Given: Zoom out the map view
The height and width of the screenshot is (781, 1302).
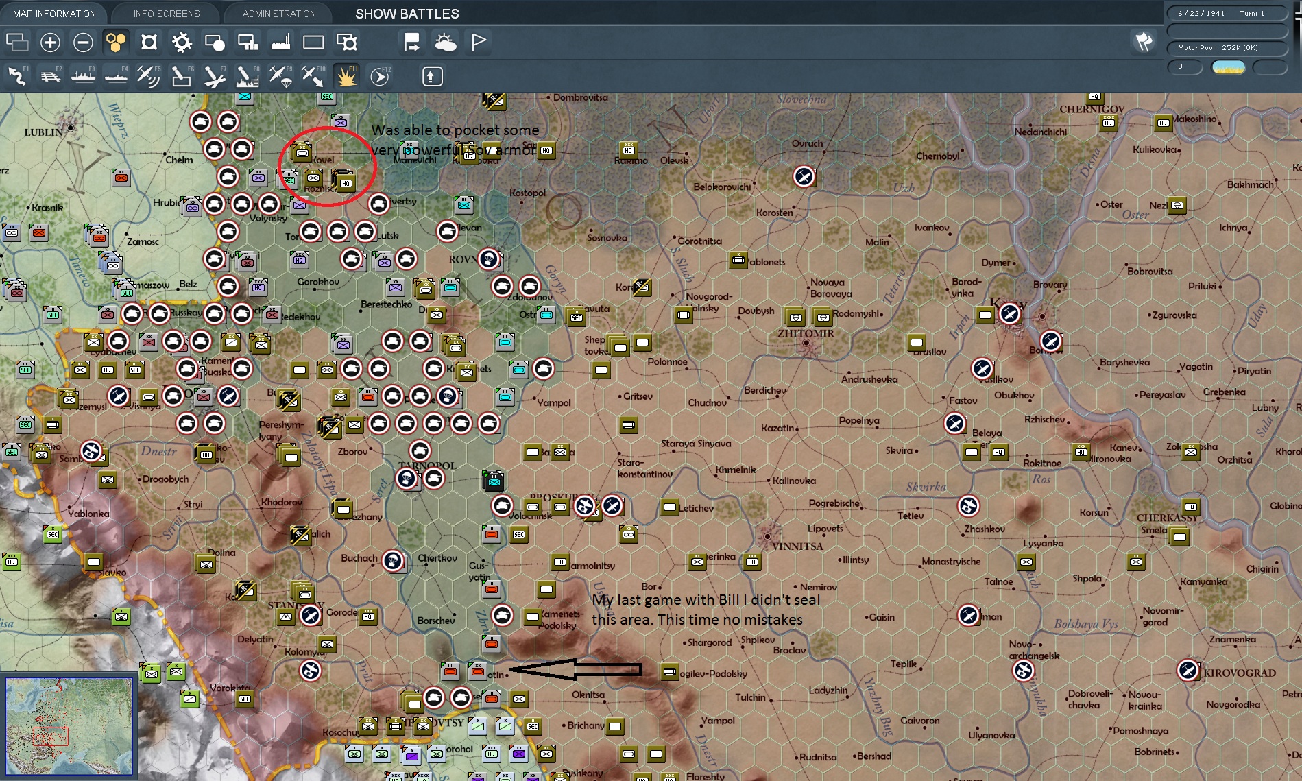Looking at the screenshot, I should click(83, 43).
